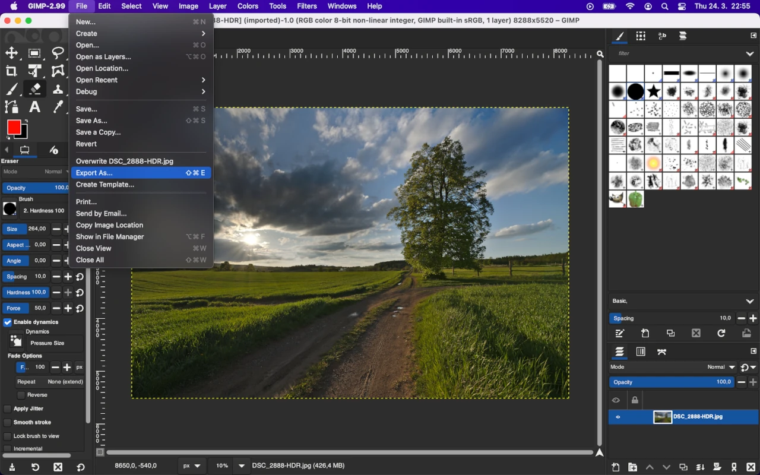Enable the Apply Jitter option
760x475 pixels.
point(8,408)
